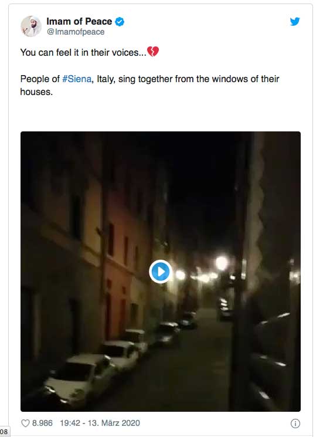Like the tweet with the heart icon
Viewport: 323px width, 437px height.
click(x=25, y=423)
